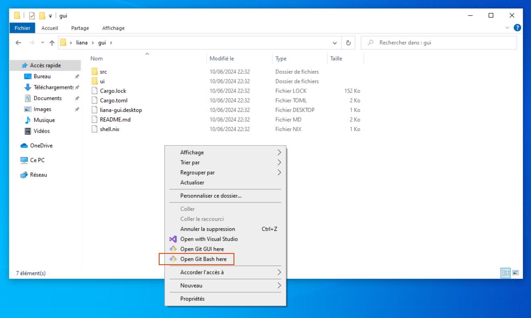The height and width of the screenshot is (318, 531).
Task: Select the src folder
Action: 103,72
